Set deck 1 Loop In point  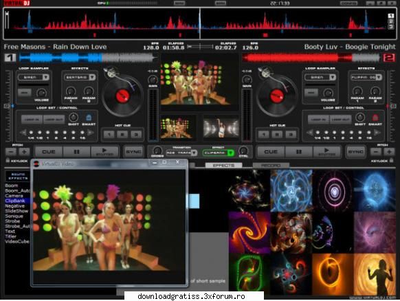32,120
